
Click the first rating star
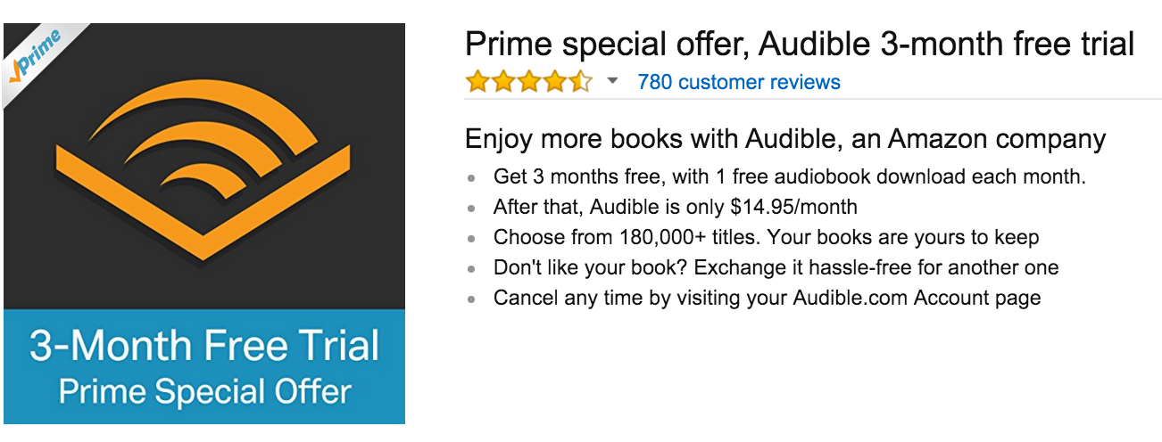click(x=477, y=83)
